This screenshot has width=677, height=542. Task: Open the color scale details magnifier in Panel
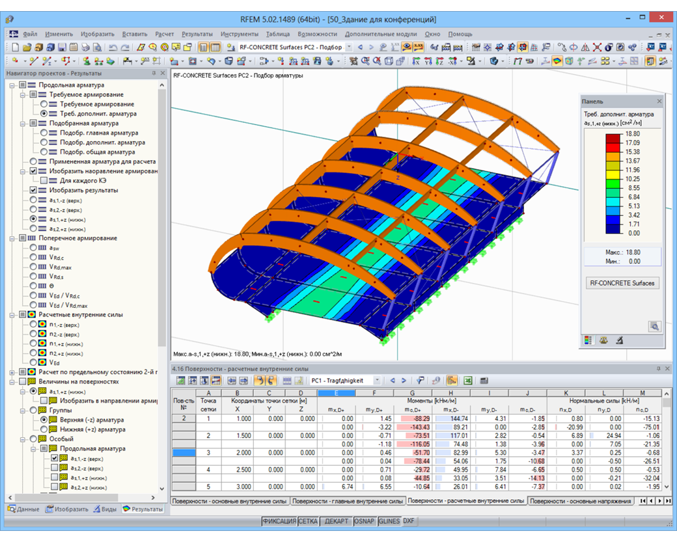tap(655, 327)
